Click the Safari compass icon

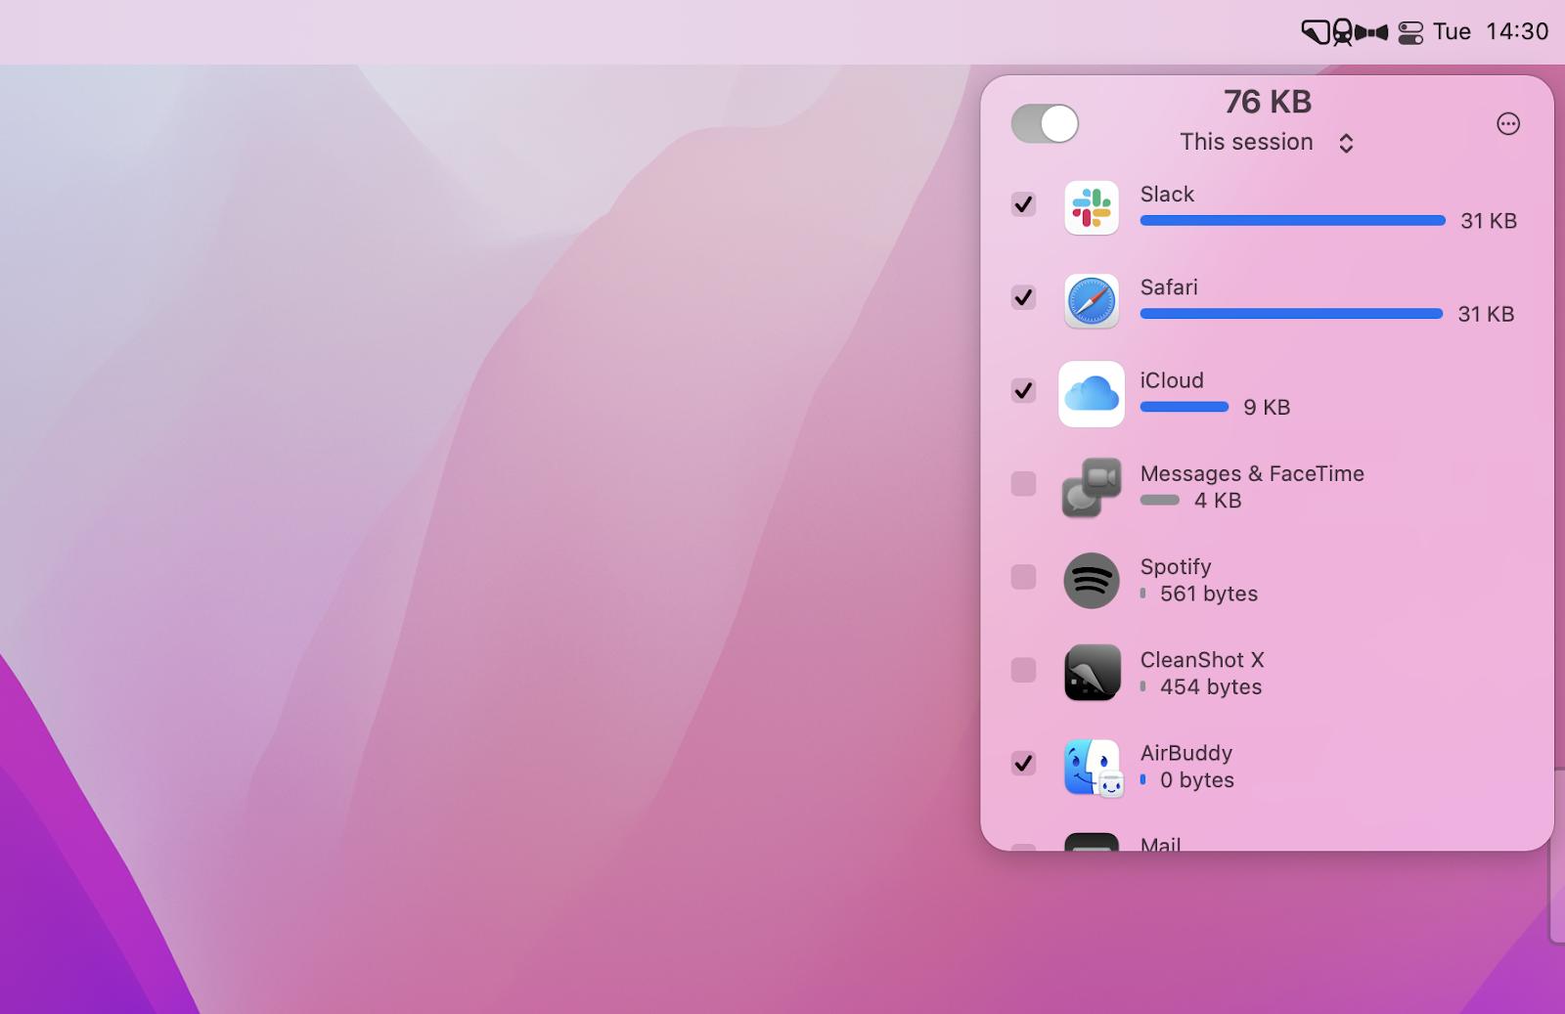point(1091,301)
